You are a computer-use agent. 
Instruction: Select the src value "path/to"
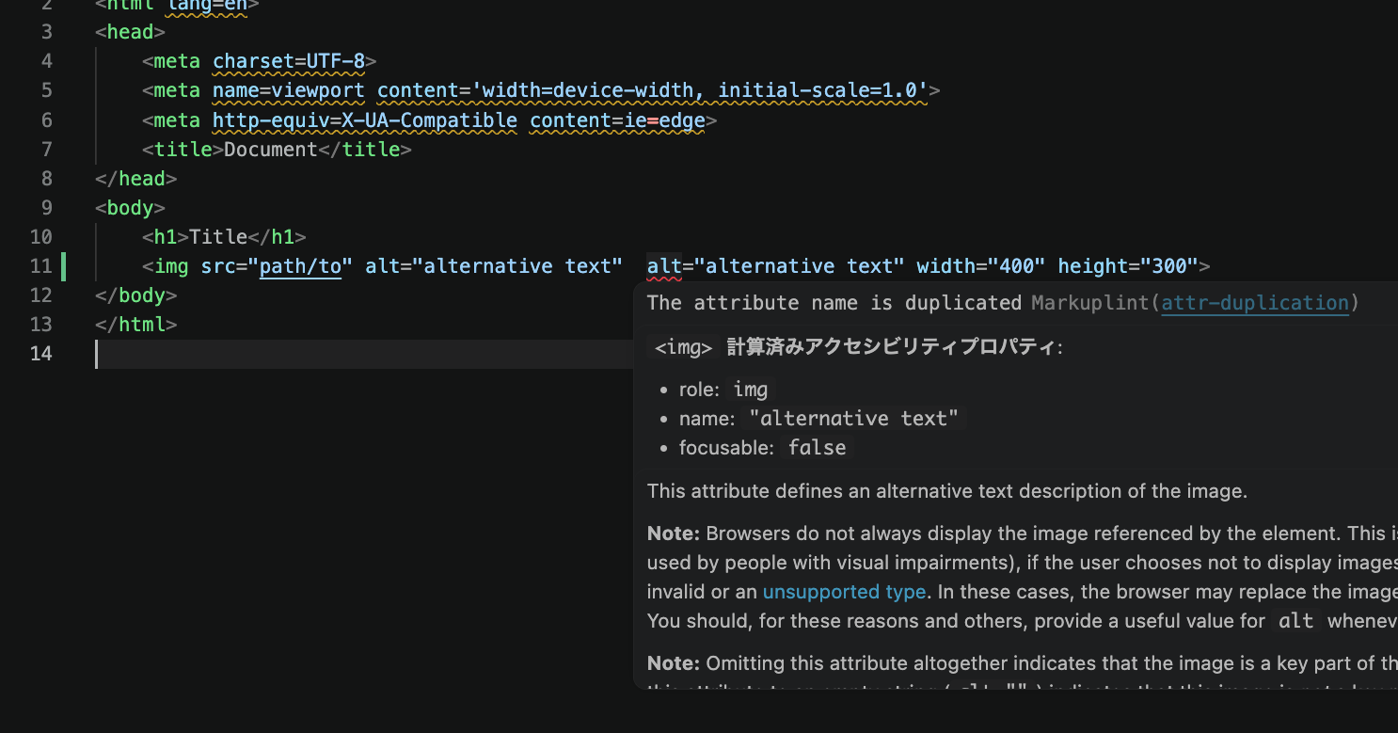tap(301, 265)
